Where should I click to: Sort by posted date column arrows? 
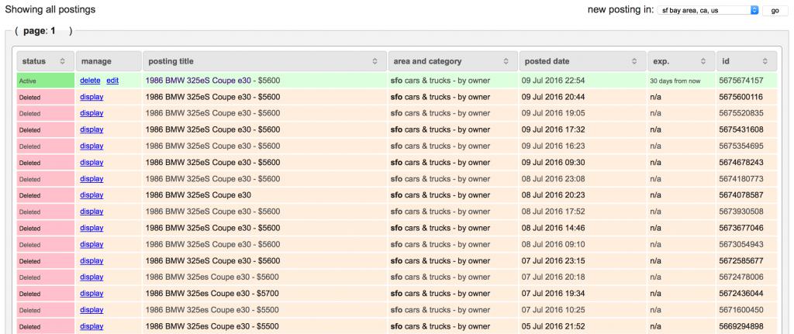635,61
